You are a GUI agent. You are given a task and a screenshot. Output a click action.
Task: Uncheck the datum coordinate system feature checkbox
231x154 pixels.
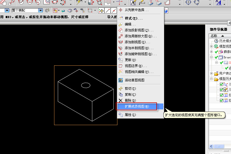[x=221, y=84]
